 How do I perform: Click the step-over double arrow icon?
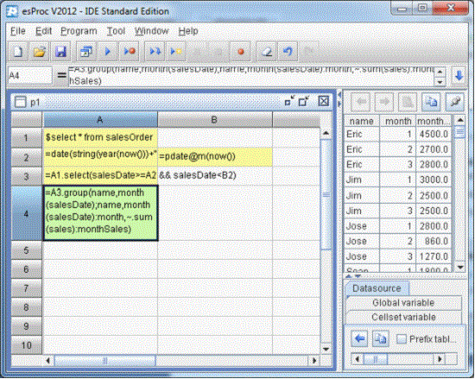155,52
